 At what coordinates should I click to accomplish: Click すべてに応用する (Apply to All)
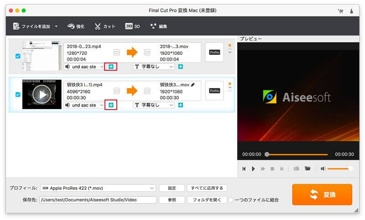click(x=207, y=188)
